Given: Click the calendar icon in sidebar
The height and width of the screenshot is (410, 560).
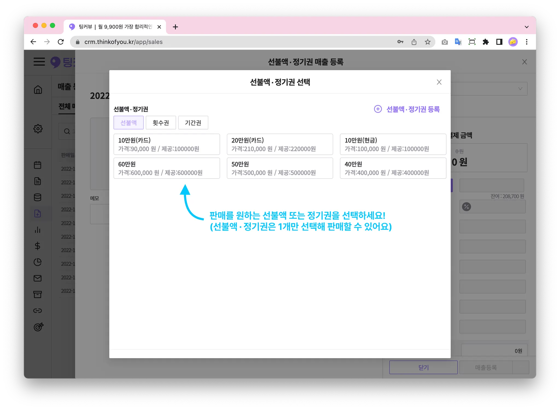Looking at the screenshot, I should point(37,165).
